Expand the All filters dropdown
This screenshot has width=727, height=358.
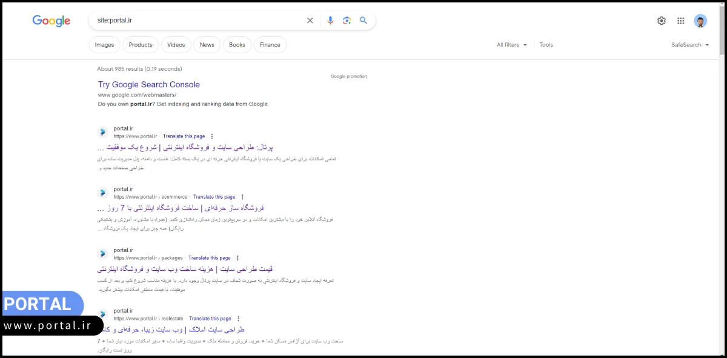pos(511,44)
